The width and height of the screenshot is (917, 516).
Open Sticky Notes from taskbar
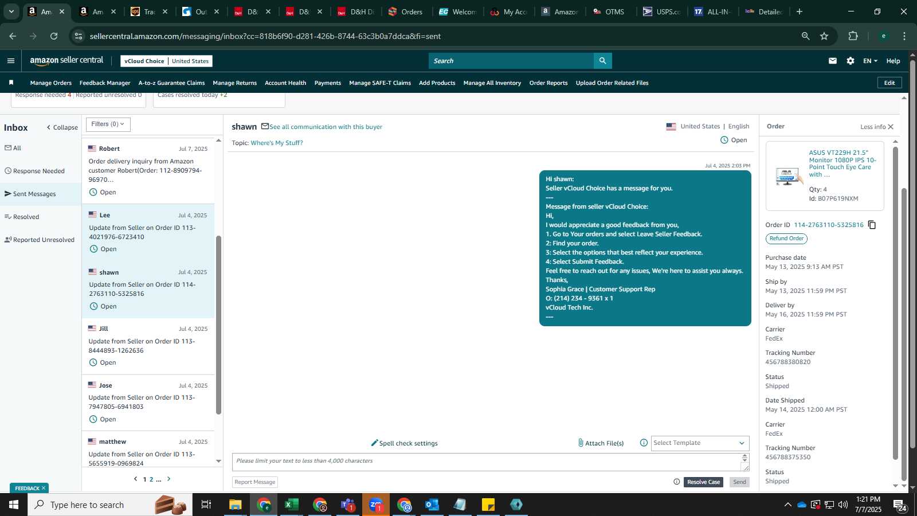488,505
